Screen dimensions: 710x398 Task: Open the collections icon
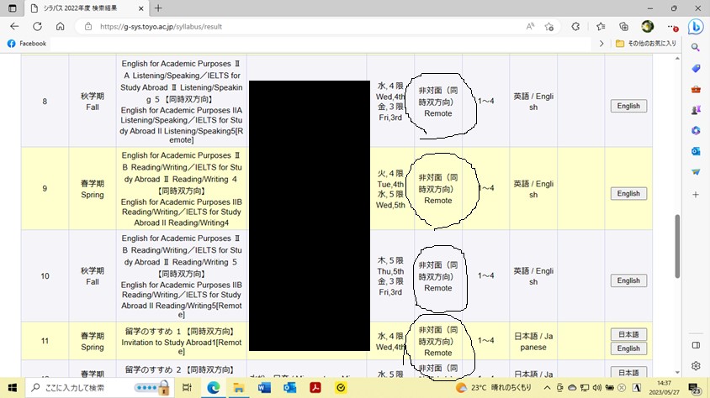pos(623,26)
